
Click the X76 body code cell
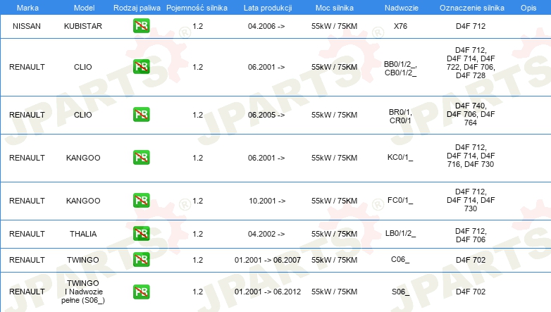coord(400,26)
